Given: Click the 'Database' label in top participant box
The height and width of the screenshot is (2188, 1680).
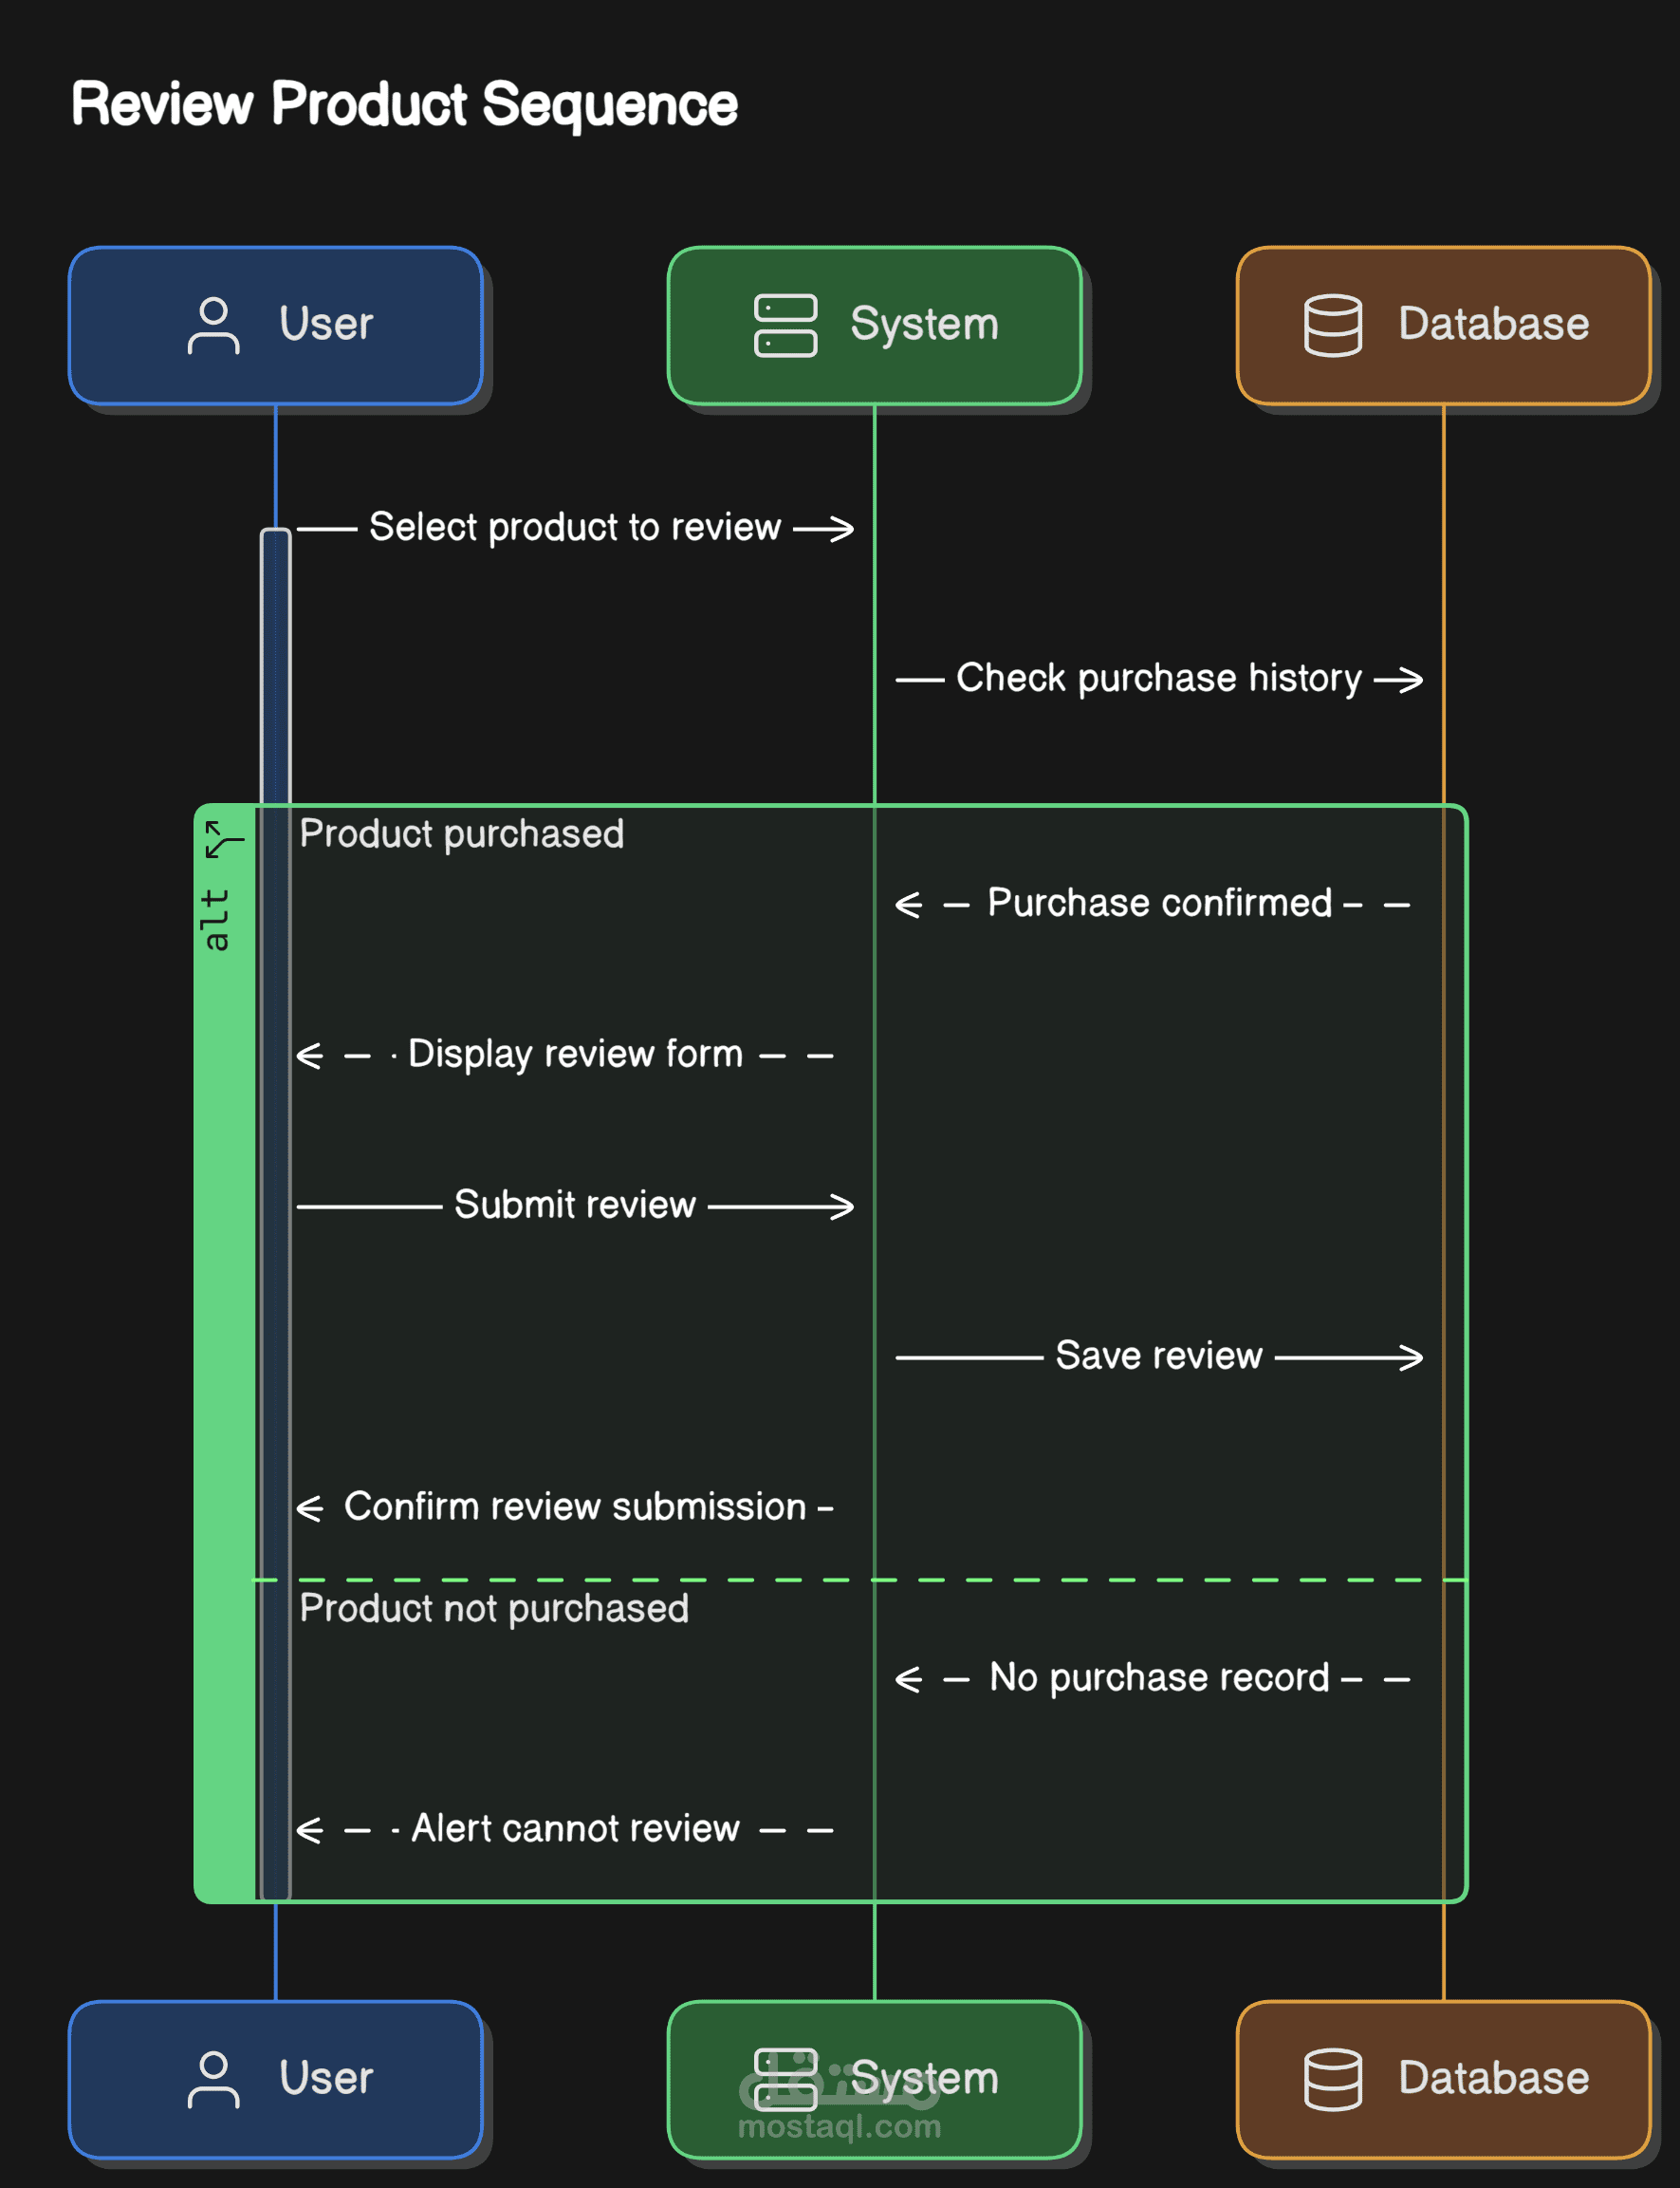Looking at the screenshot, I should [1493, 324].
